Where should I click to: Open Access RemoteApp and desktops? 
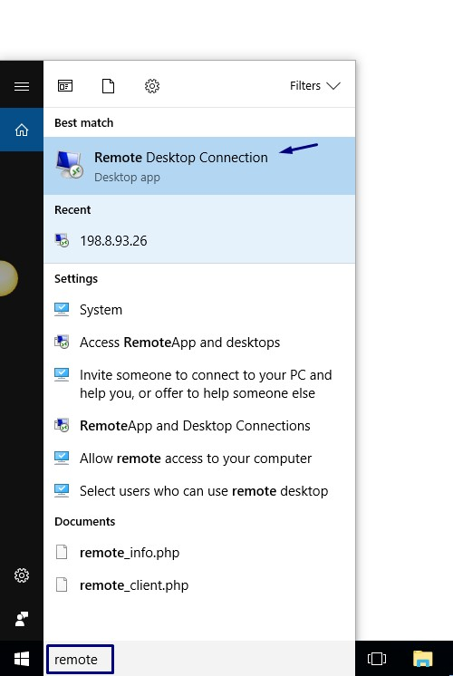coord(199,343)
